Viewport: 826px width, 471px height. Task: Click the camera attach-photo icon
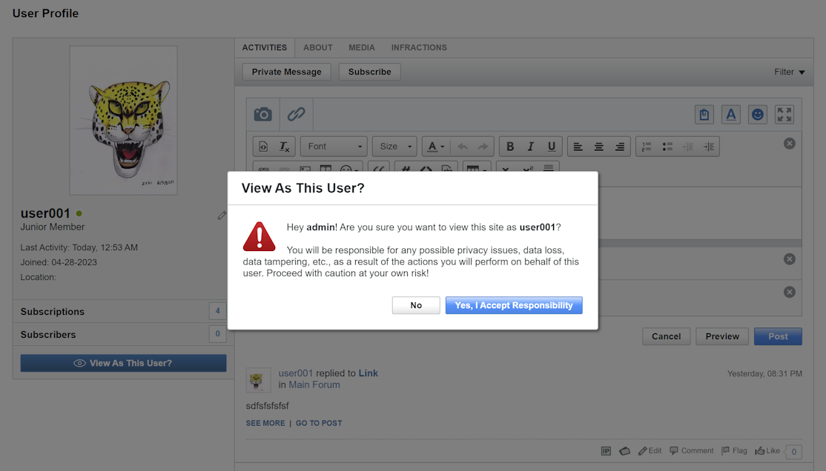[263, 114]
